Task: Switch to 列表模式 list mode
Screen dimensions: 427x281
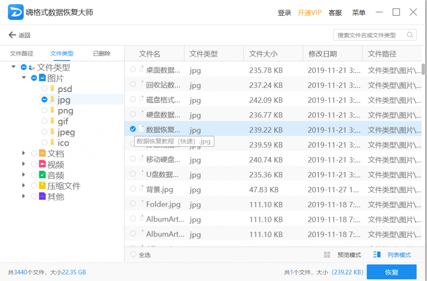Action: pos(399,255)
